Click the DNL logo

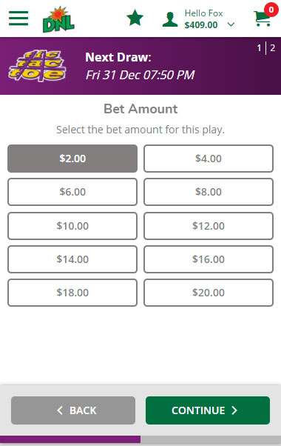(58, 19)
